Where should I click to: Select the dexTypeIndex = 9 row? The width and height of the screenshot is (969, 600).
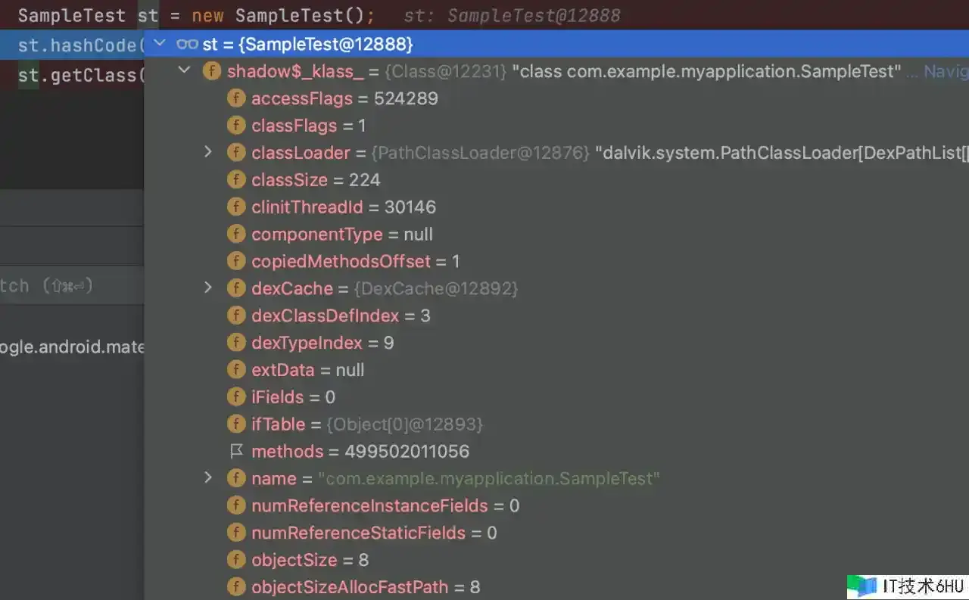(322, 343)
